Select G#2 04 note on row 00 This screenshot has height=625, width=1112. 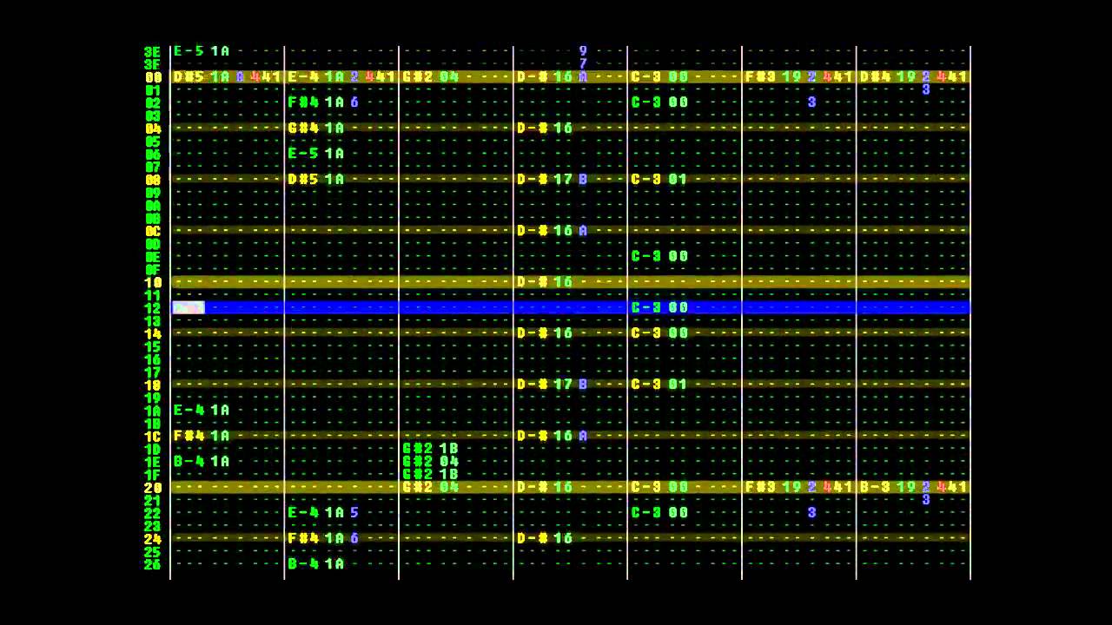pos(431,77)
